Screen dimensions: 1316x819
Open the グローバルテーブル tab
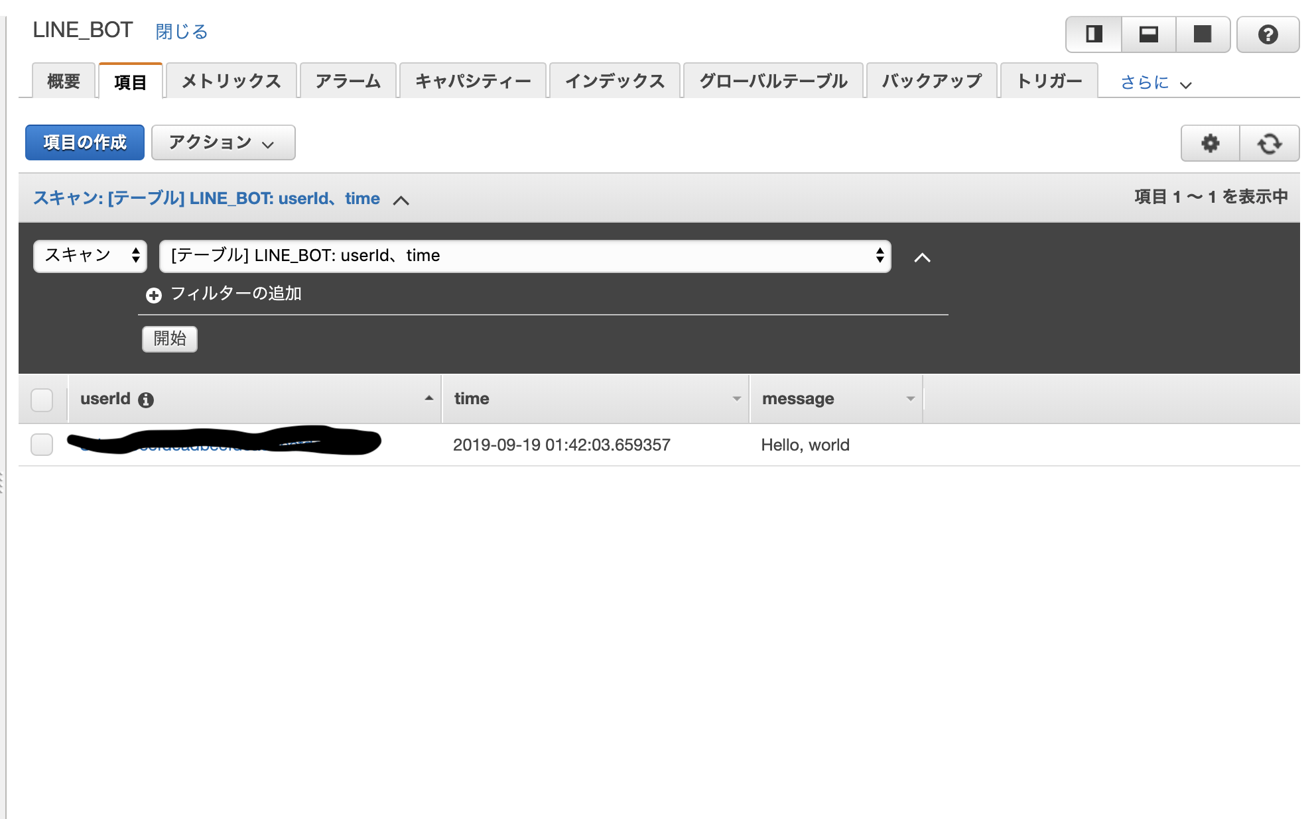[773, 81]
